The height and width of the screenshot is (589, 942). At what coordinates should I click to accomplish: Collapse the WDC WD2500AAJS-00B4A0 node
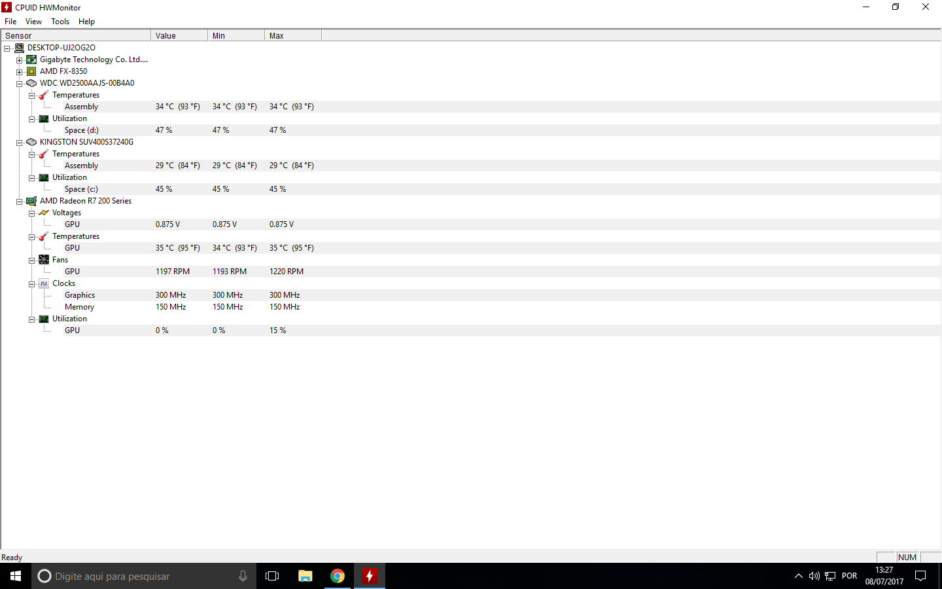click(19, 84)
